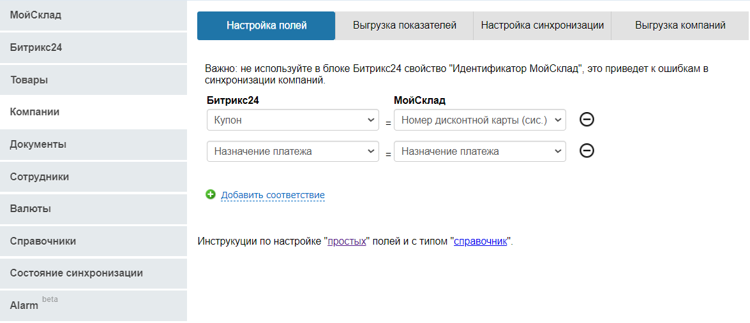Open МойСклад Назначение платежа dropdown
This screenshot has height=323, width=750.
click(480, 151)
